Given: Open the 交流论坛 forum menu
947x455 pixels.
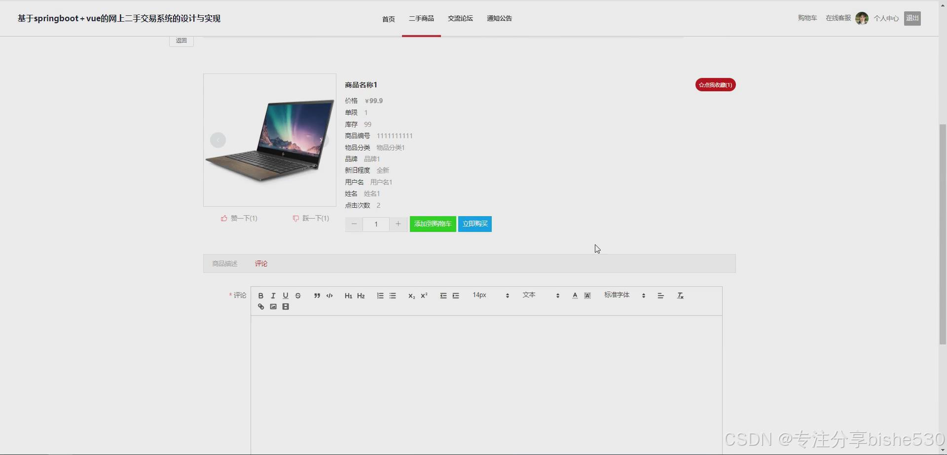Looking at the screenshot, I should click(460, 18).
